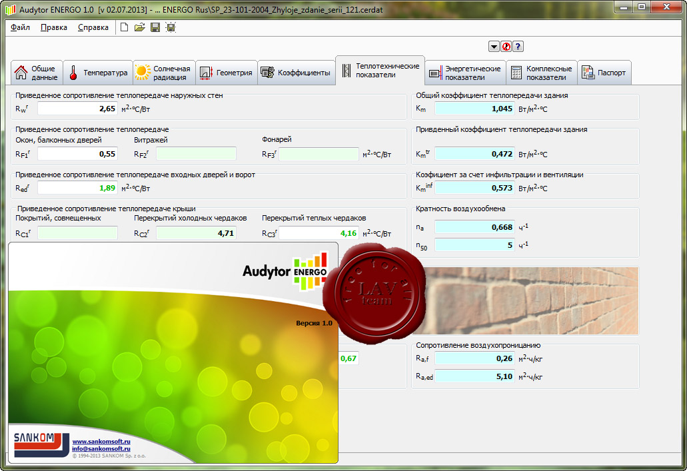This screenshot has height=471, width=687.
Task: Click the Ra,f field showing 0,26
Action: 474,358
